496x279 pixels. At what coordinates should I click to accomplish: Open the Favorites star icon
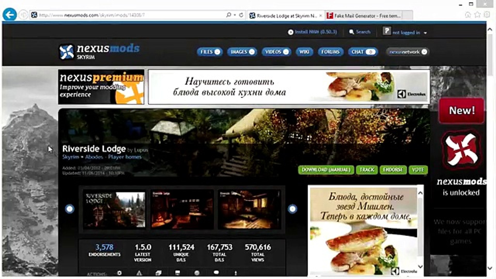pos(477,15)
